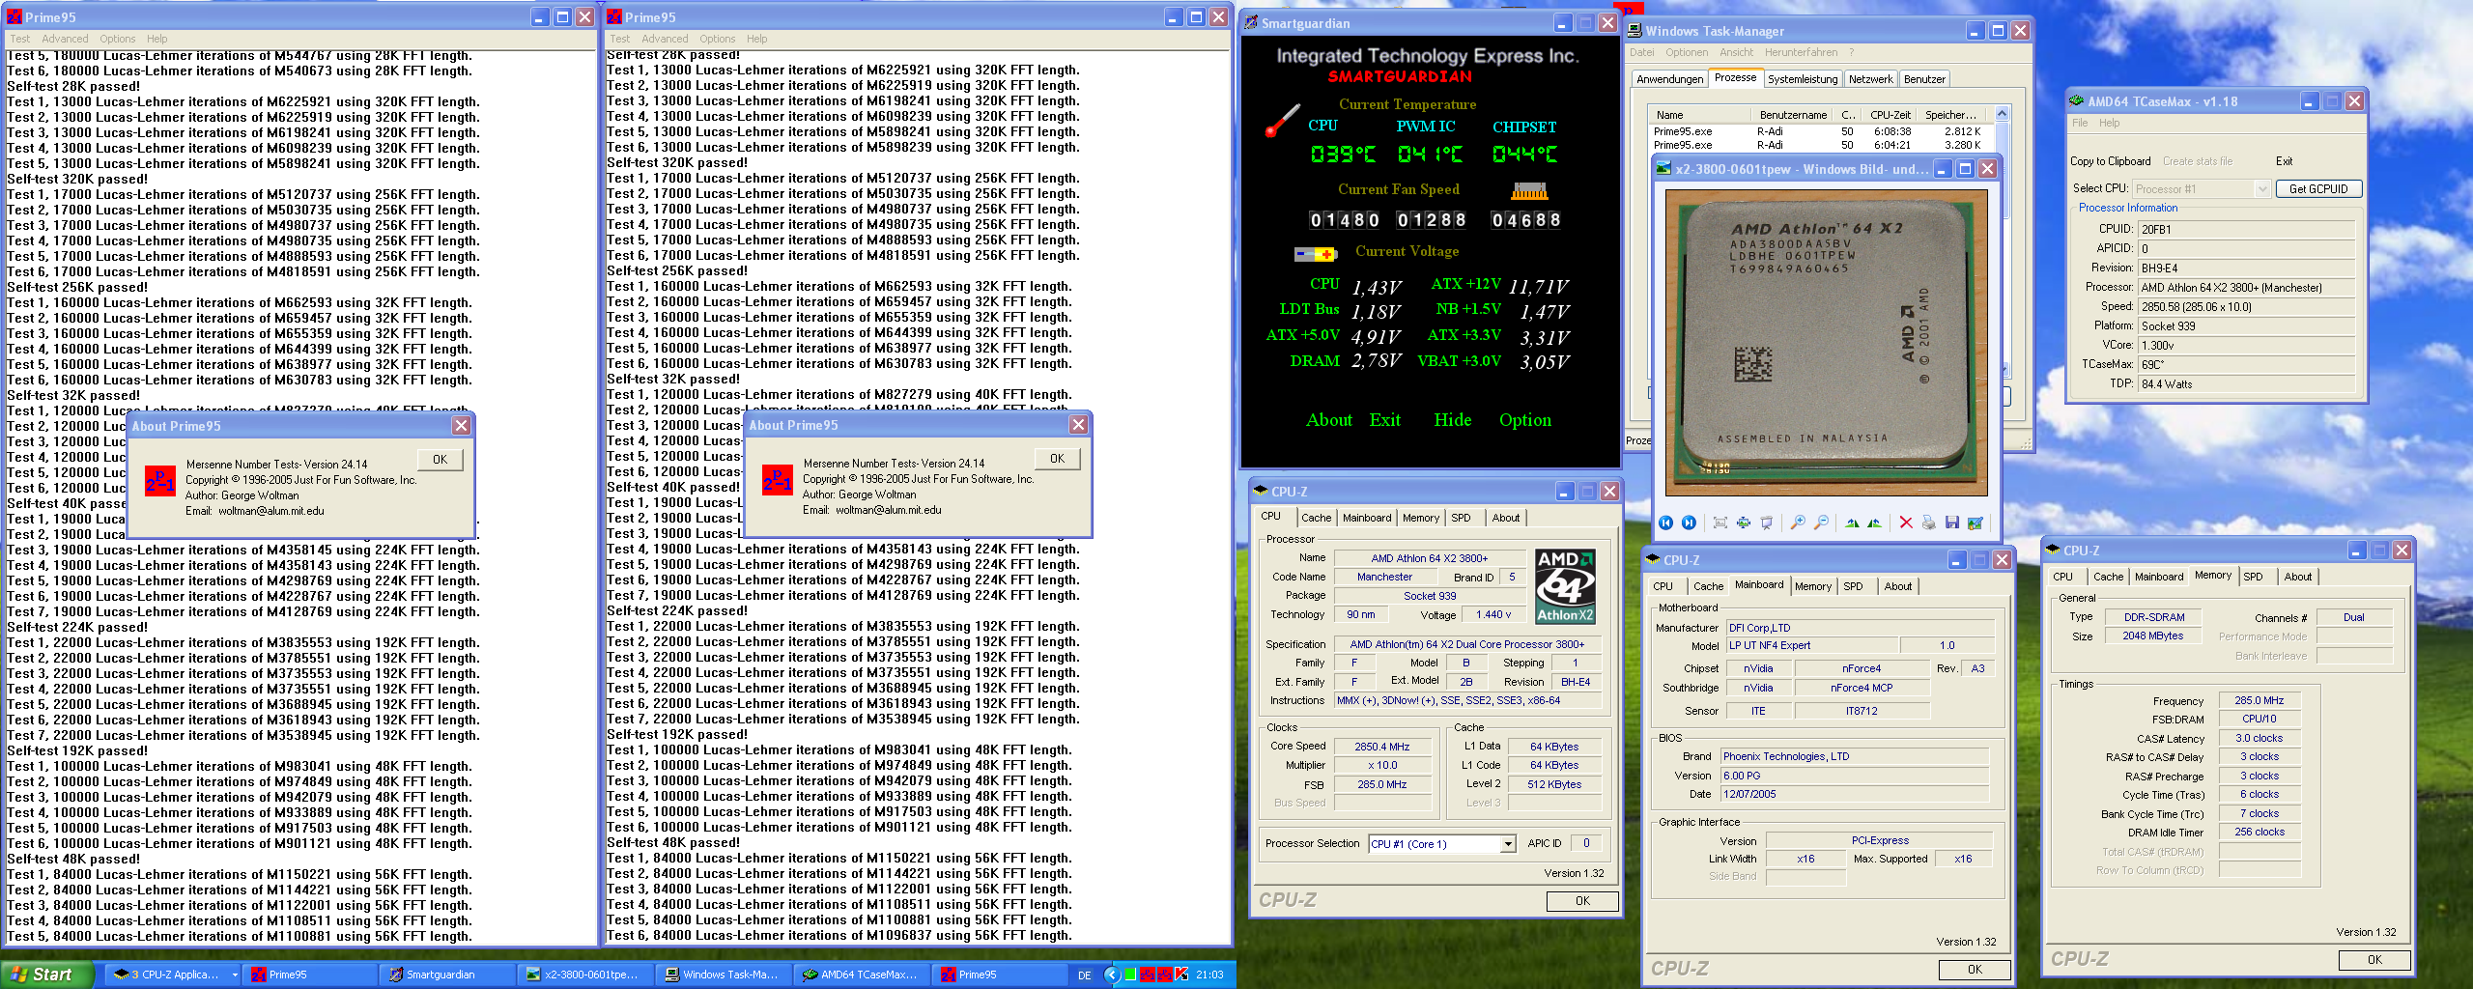Delete the image with red X icon
This screenshot has width=2473, height=989.
click(1905, 523)
